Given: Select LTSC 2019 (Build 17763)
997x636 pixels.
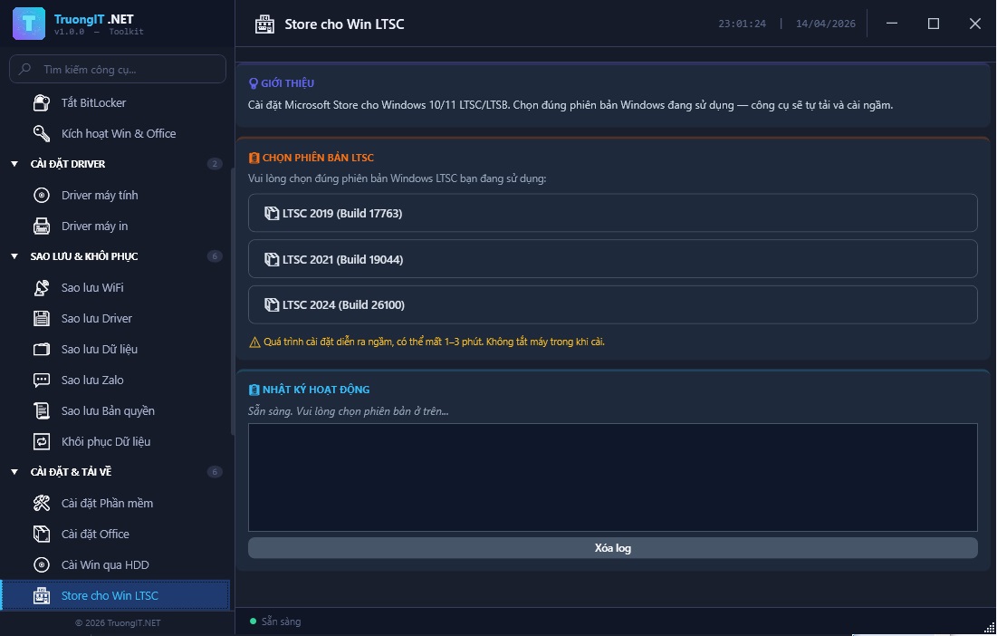Looking at the screenshot, I should pyautogui.click(x=612, y=213).
